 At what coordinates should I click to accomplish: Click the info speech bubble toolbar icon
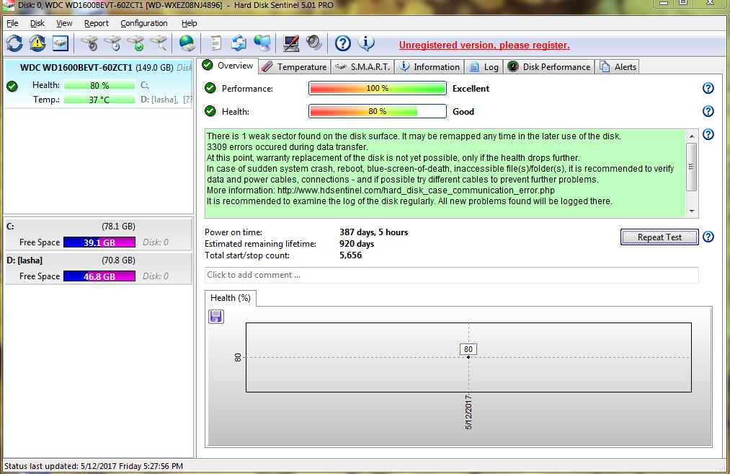click(x=366, y=43)
